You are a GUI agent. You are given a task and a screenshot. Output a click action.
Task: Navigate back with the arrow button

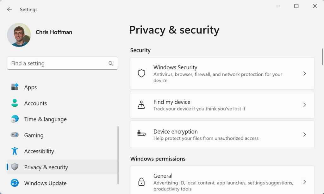9,9
